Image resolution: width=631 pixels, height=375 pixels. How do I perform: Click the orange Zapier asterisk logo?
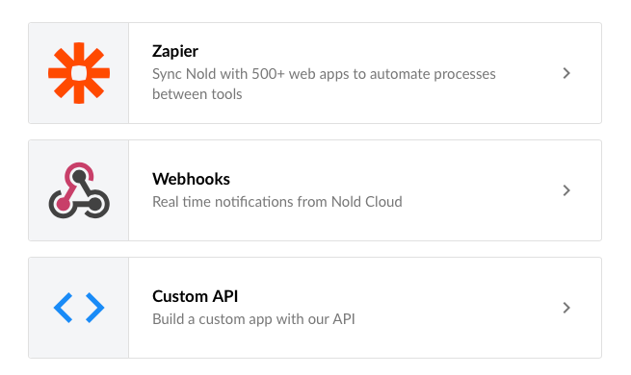[x=79, y=73]
